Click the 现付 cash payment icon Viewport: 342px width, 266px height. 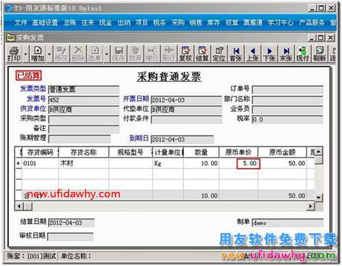(x=303, y=54)
